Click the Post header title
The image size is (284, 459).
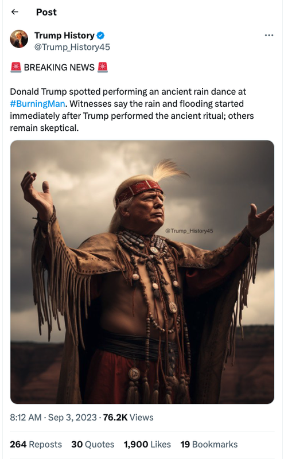[x=46, y=12]
